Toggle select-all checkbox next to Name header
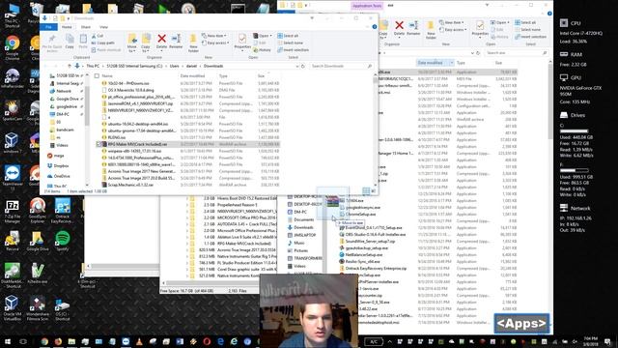 point(97,75)
